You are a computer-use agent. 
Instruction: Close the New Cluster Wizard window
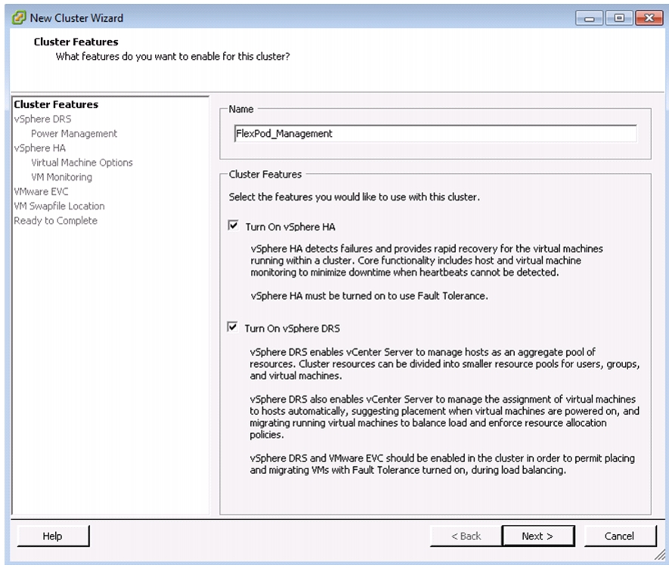tap(649, 18)
